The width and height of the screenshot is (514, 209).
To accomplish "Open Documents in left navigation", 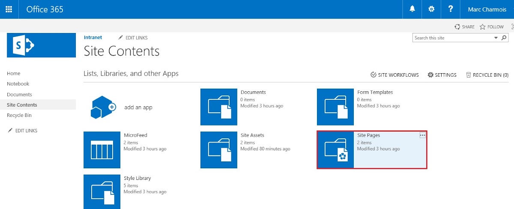I will click(19, 95).
